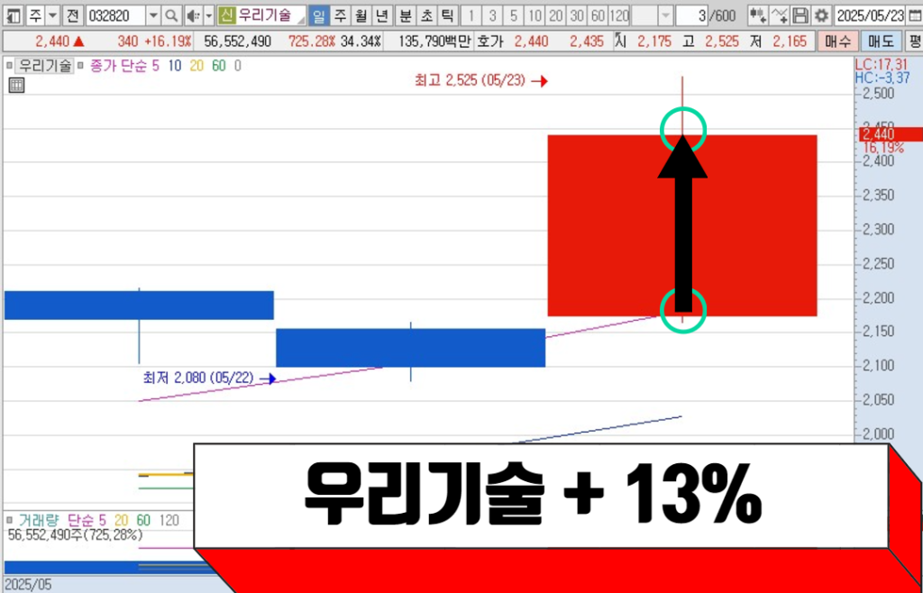Click the stock code 032820 input field
Image resolution: width=923 pixels, height=593 pixels.
click(115, 15)
